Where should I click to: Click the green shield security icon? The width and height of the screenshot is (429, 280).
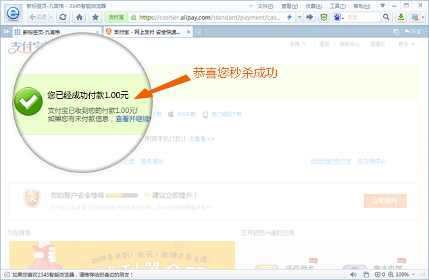tap(324, 17)
